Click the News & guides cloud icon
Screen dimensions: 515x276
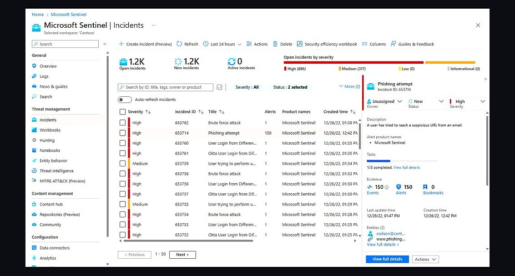(x=34, y=86)
